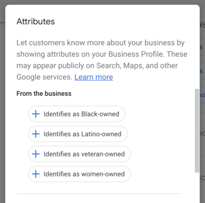Click the 'From the business' section heading
This screenshot has height=203, width=205.
coord(44,94)
